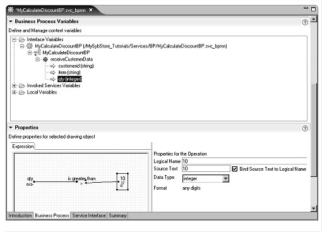Click the vertical scrollbar thumb
The width and height of the screenshot is (322, 232).
[x=314, y=130]
